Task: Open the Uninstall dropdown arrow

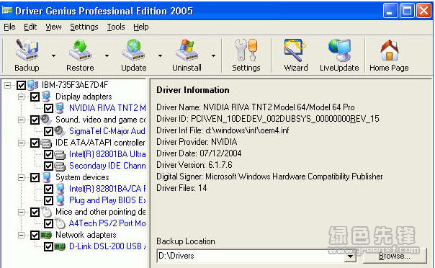Action: tap(213, 55)
